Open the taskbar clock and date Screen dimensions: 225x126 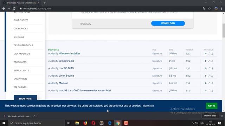(210, 123)
